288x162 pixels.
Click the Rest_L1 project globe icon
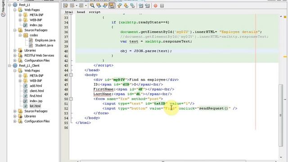coord(15,5)
